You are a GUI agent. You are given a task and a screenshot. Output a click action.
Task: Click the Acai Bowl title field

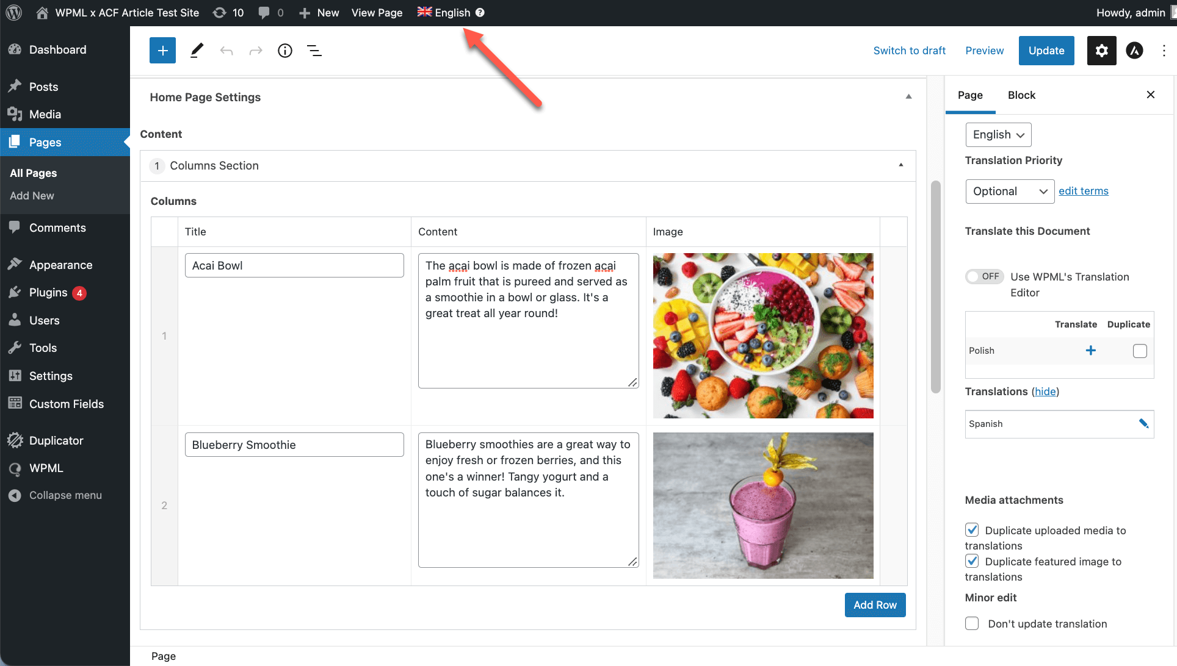(294, 265)
